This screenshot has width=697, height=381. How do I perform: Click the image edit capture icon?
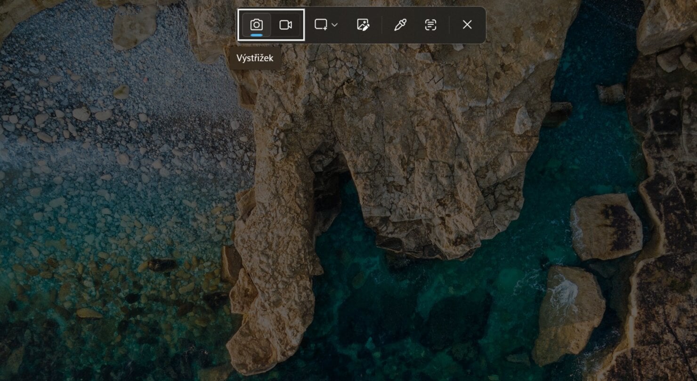363,25
